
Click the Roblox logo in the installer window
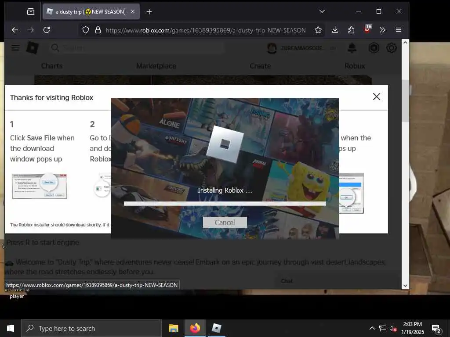225,144
